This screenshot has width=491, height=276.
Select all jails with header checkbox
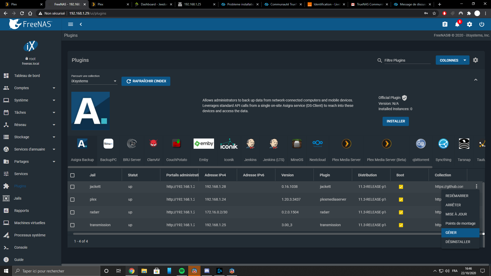(72, 175)
